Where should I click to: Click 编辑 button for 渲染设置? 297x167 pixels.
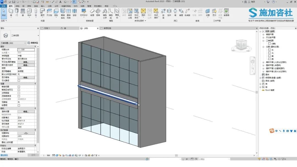26,112
